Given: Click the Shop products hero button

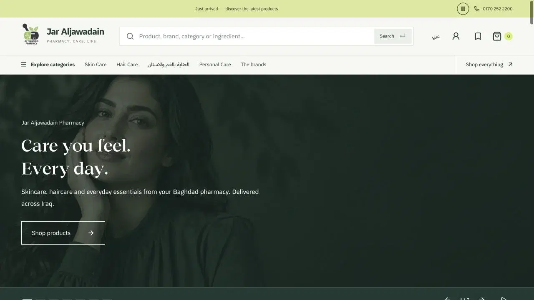Looking at the screenshot, I should point(63,233).
